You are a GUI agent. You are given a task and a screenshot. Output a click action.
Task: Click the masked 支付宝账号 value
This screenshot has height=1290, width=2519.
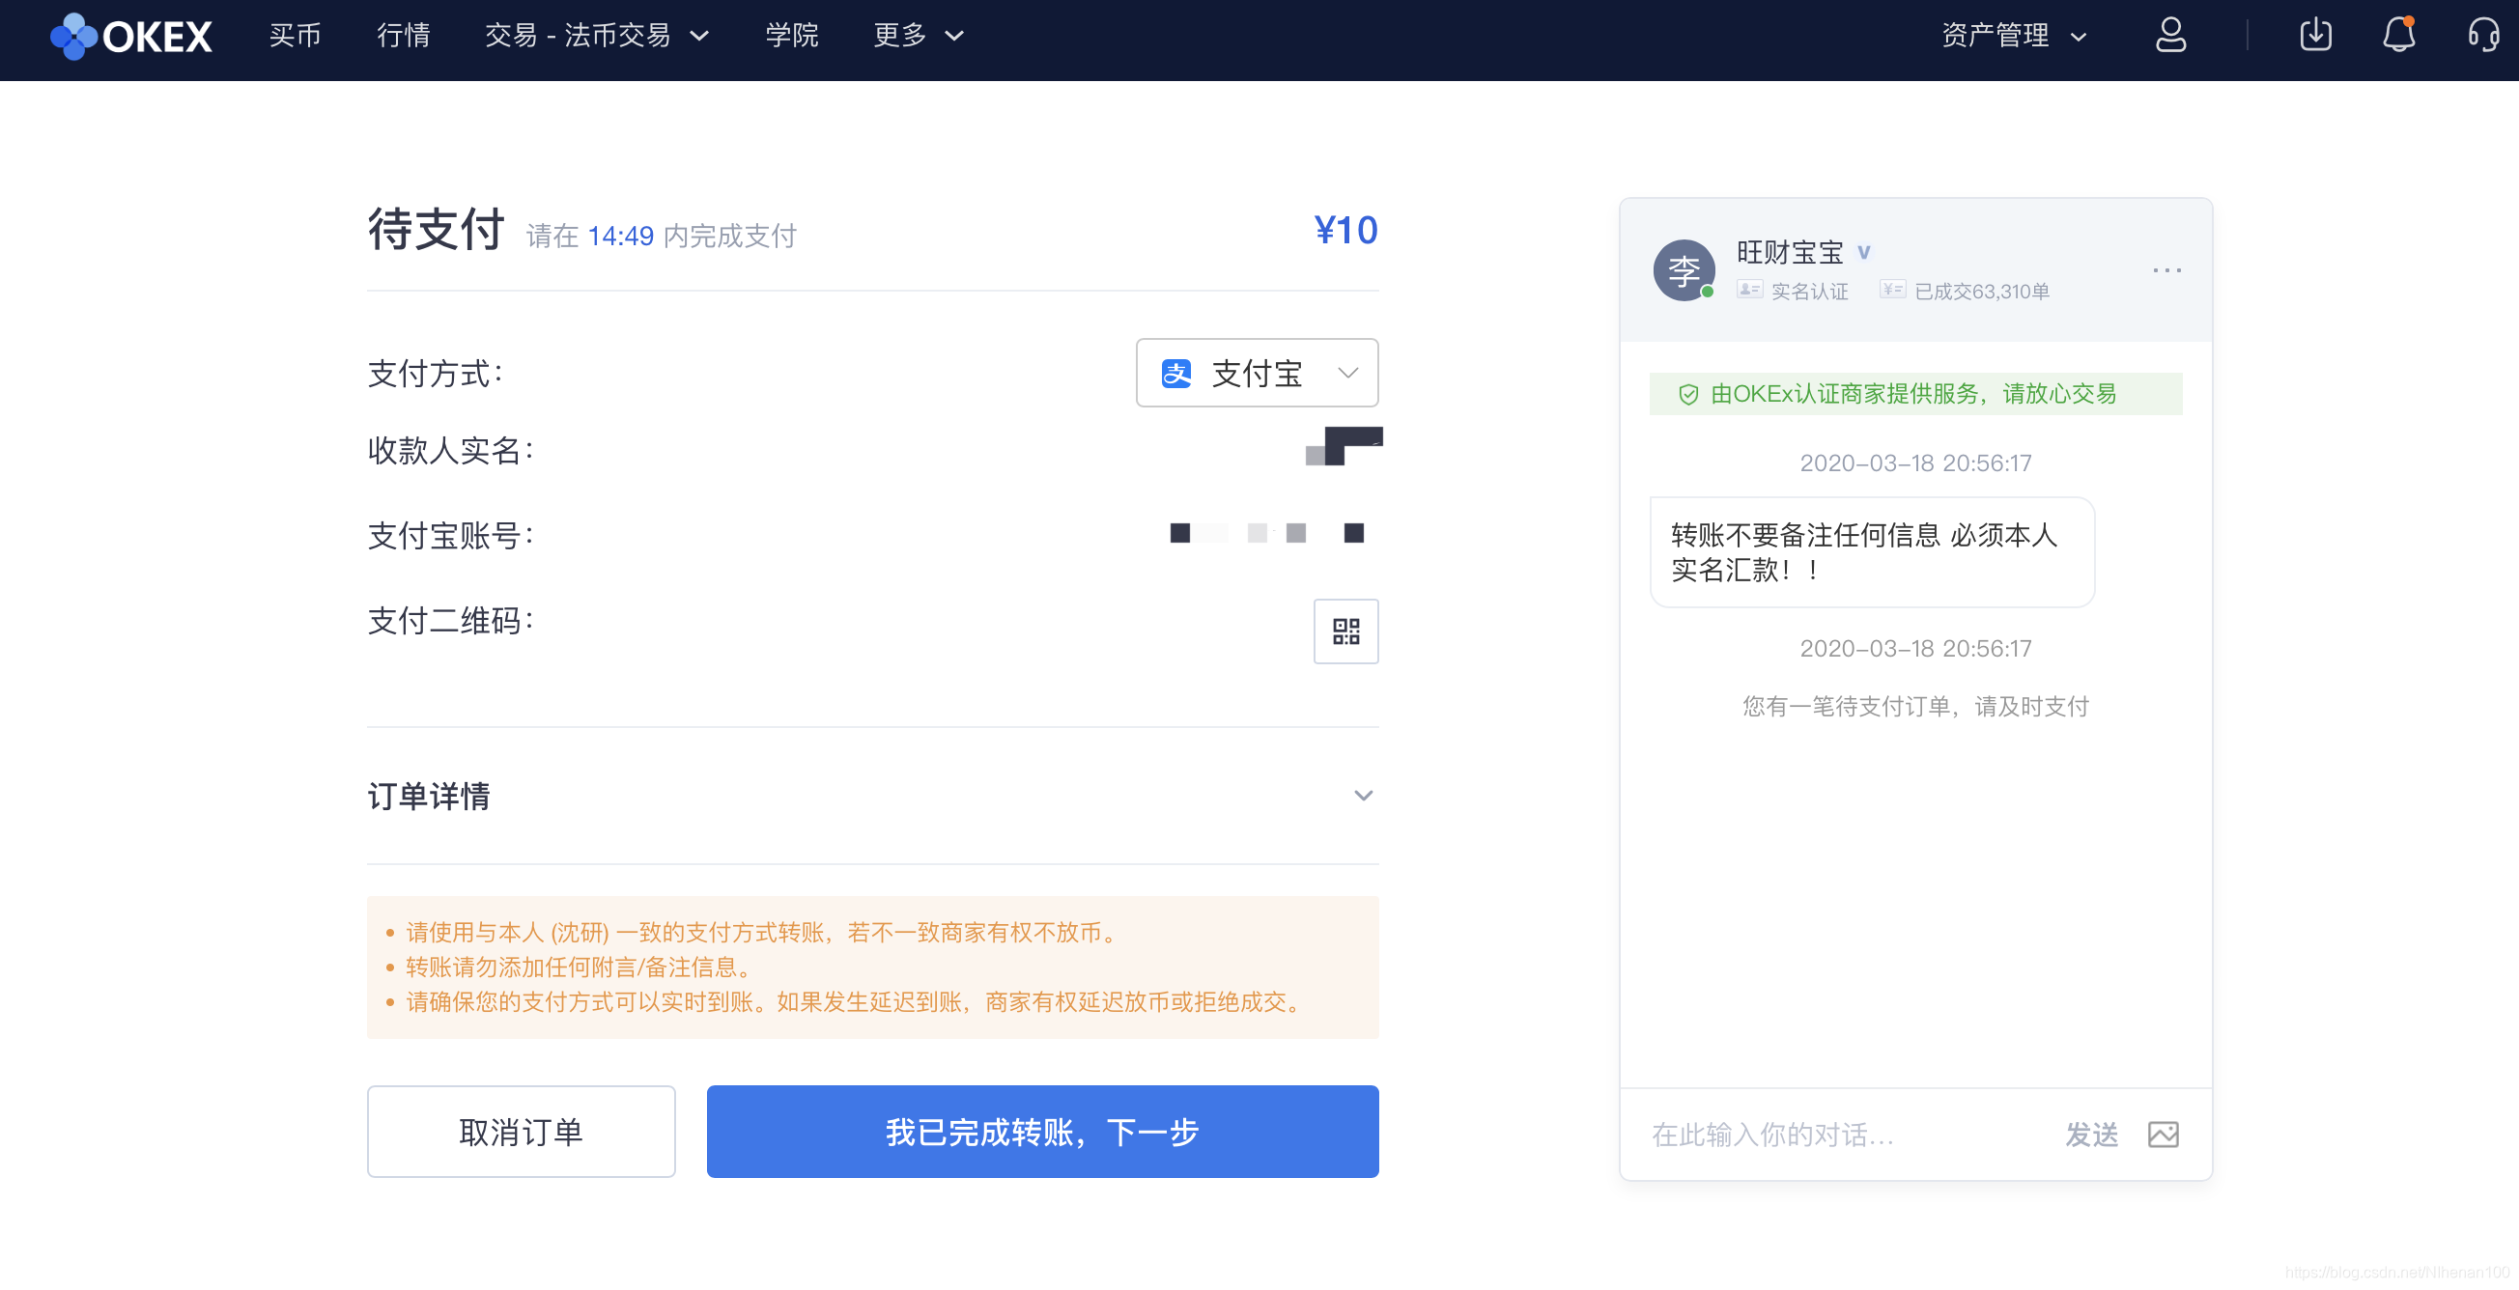tap(1266, 533)
